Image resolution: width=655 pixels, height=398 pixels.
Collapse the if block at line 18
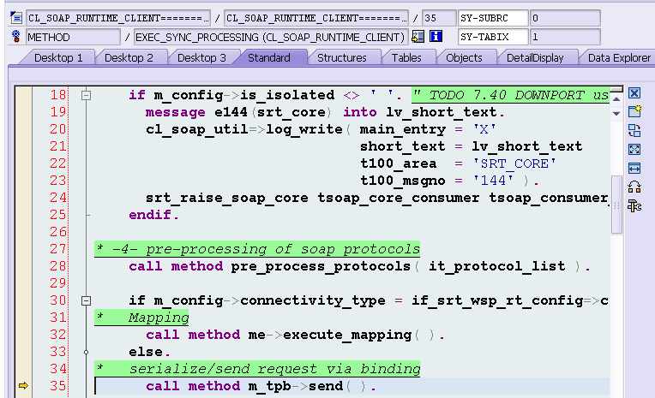click(86, 96)
